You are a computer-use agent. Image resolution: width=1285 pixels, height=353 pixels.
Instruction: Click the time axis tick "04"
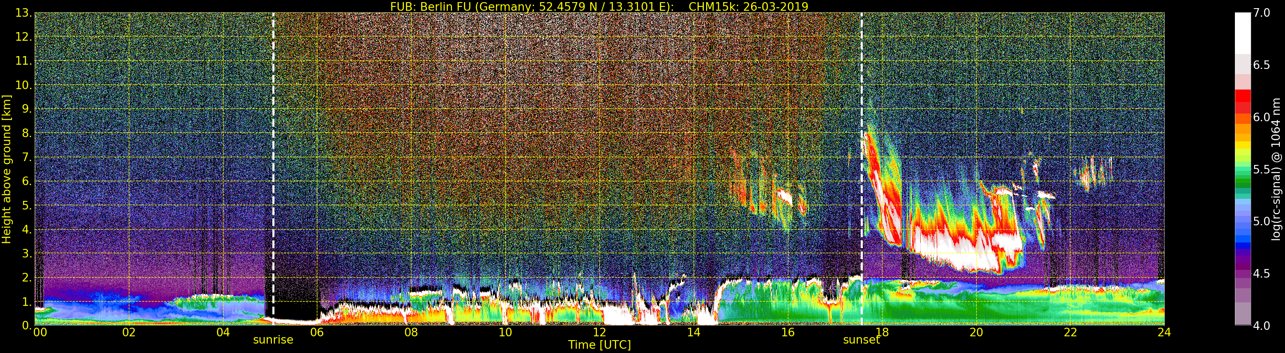point(223,332)
